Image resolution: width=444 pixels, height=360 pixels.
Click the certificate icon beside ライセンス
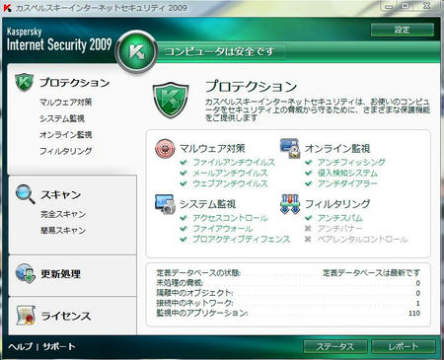point(26,316)
